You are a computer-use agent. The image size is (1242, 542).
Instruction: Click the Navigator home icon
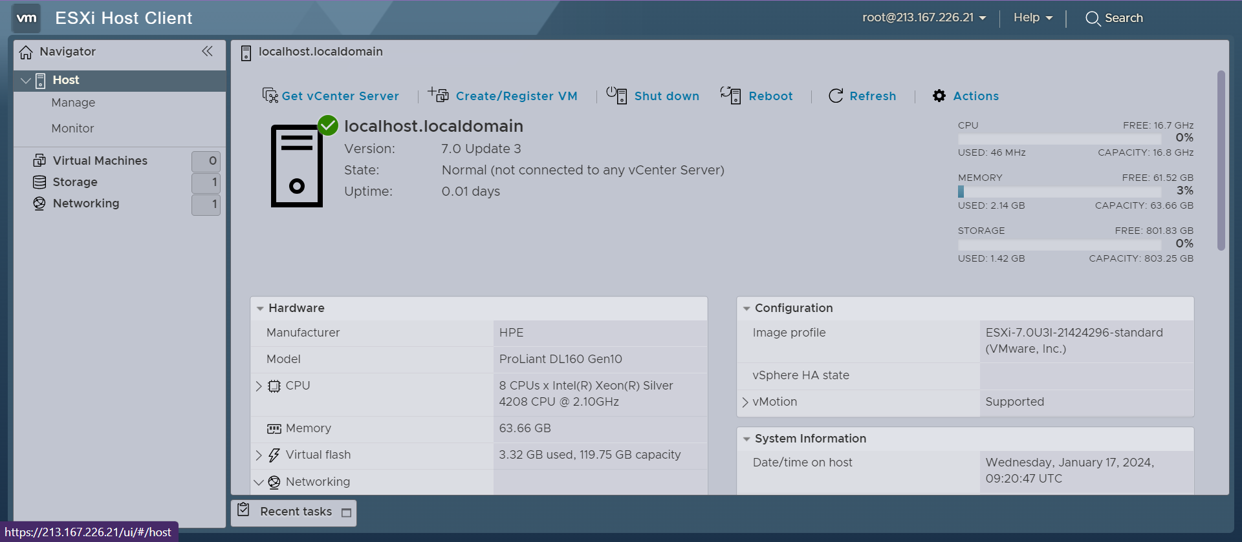[x=26, y=52]
